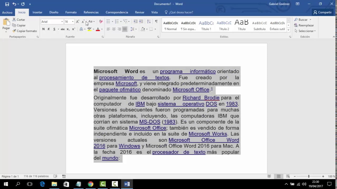Open the Arial font name dropdown

62,22
